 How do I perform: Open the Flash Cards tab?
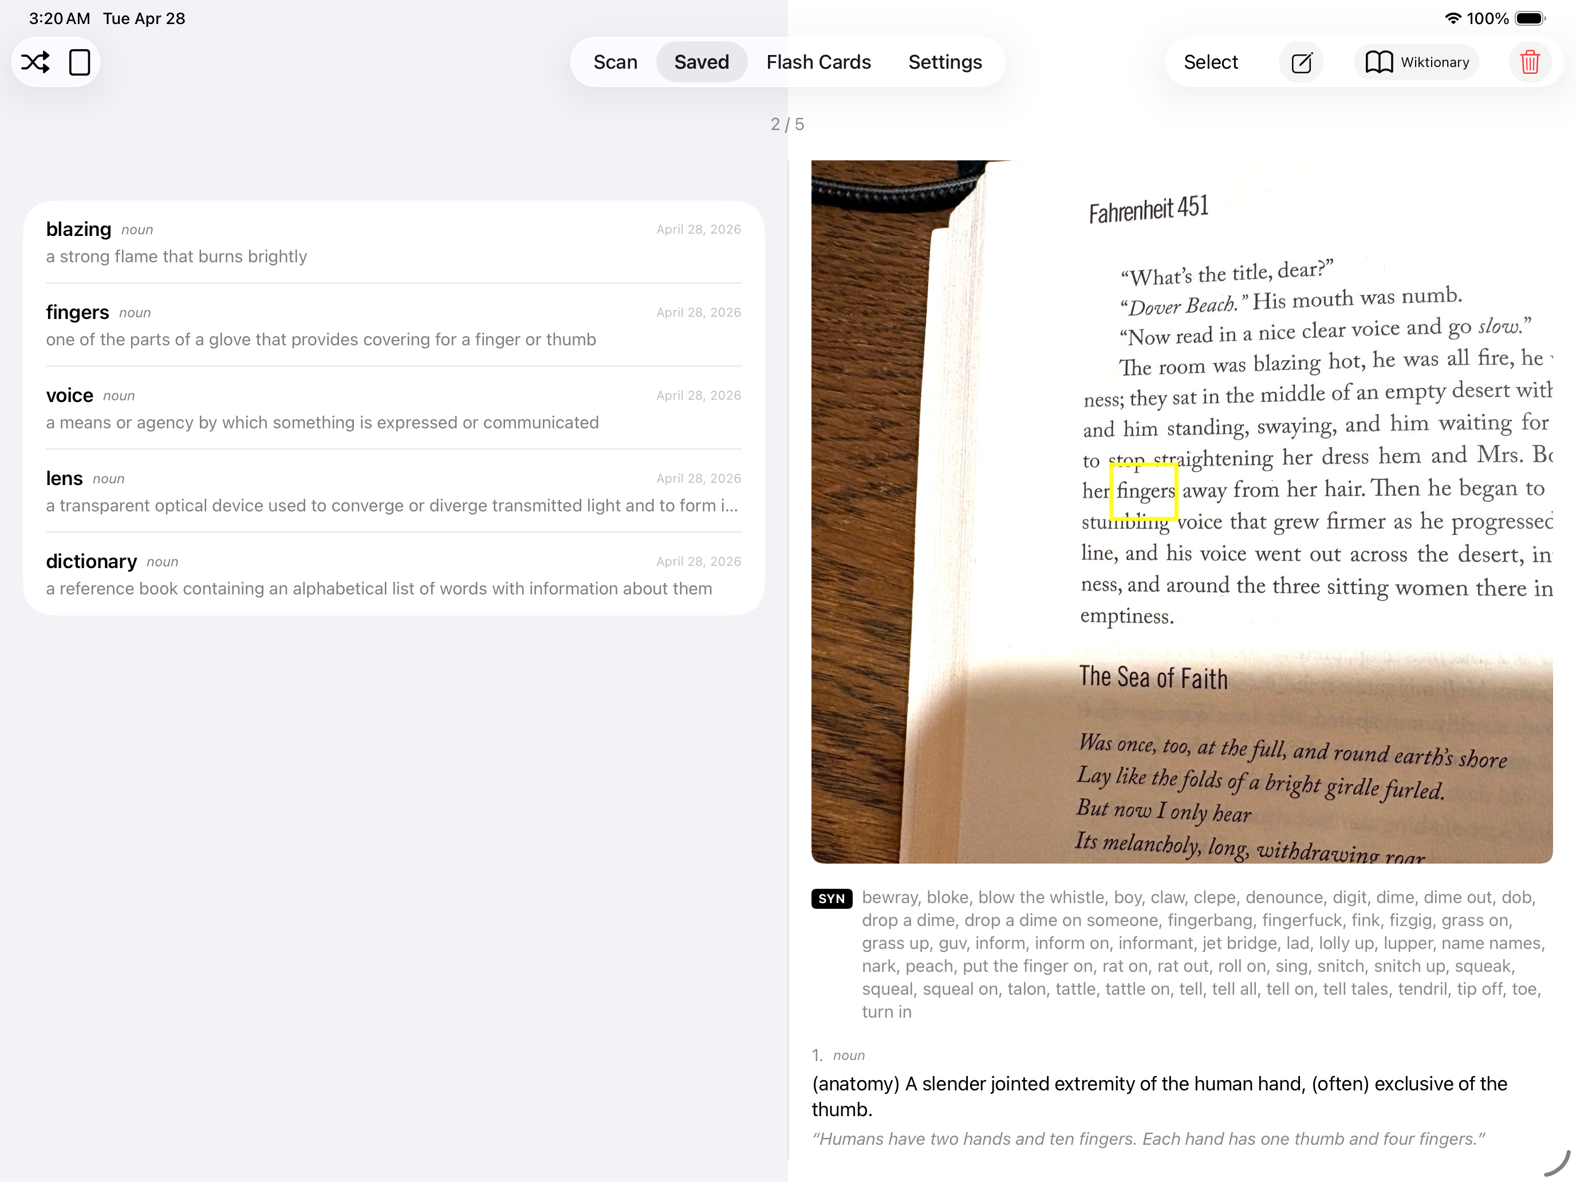coord(818,62)
